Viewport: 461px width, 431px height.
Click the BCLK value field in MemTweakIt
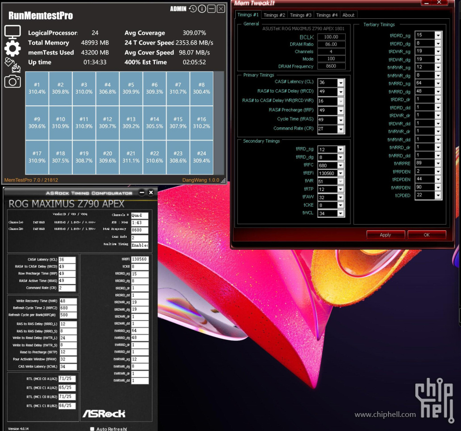pos(331,37)
